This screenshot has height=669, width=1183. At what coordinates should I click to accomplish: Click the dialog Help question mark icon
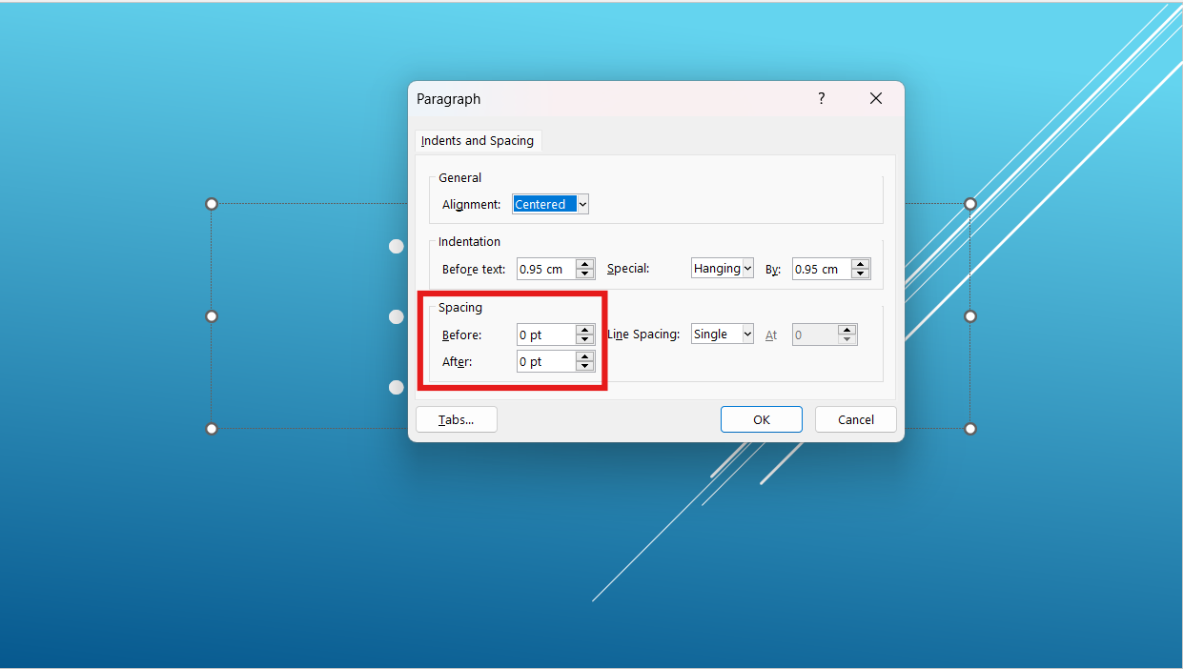coord(821,98)
